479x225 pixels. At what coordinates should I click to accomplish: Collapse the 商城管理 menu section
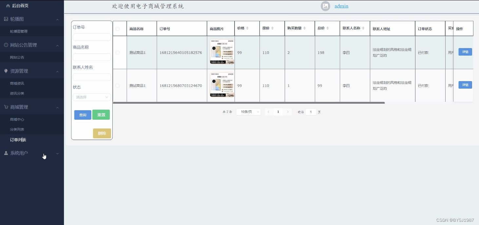[x=58, y=107]
